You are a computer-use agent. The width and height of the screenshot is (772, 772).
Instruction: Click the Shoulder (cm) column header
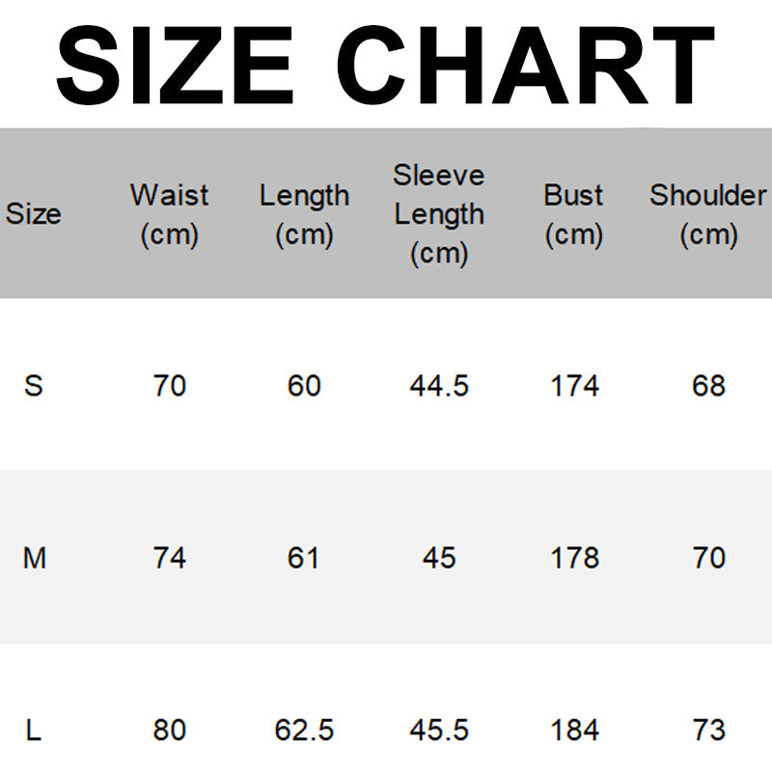[x=708, y=213]
